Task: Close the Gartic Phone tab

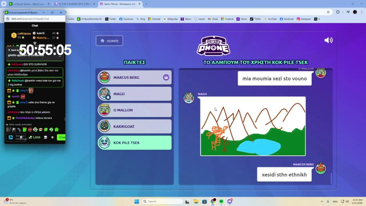Action: tap(139, 4)
